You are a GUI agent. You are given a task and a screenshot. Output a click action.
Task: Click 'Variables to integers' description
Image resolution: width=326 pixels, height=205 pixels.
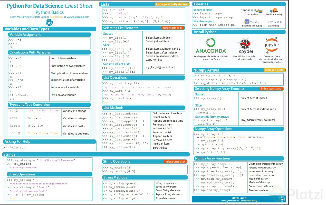click(75, 119)
